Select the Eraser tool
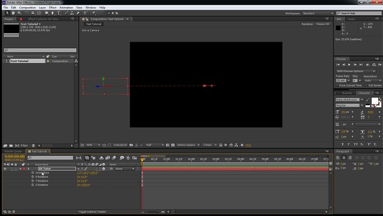 (x=78, y=13)
